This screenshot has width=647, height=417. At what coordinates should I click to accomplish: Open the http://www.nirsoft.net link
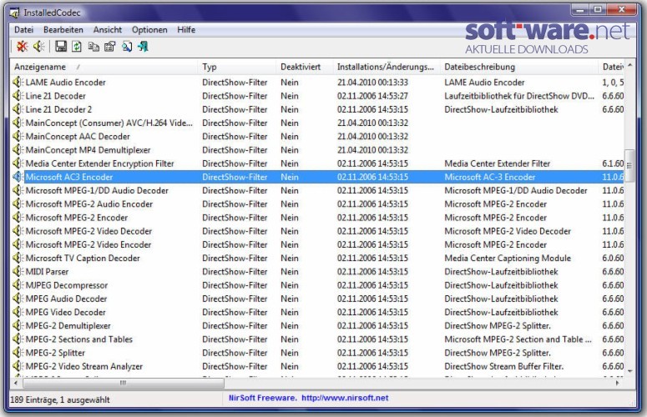point(345,398)
